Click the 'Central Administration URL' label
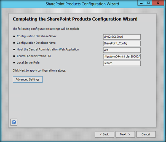166x142 pixels. click(34, 56)
